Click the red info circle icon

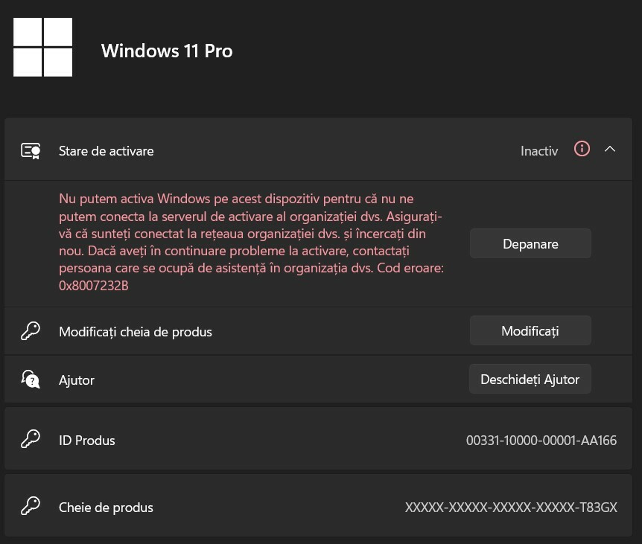coord(582,149)
